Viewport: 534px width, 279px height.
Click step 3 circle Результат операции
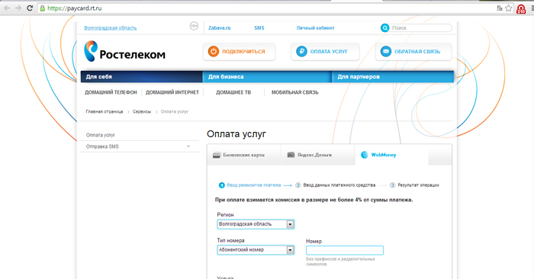(392, 185)
